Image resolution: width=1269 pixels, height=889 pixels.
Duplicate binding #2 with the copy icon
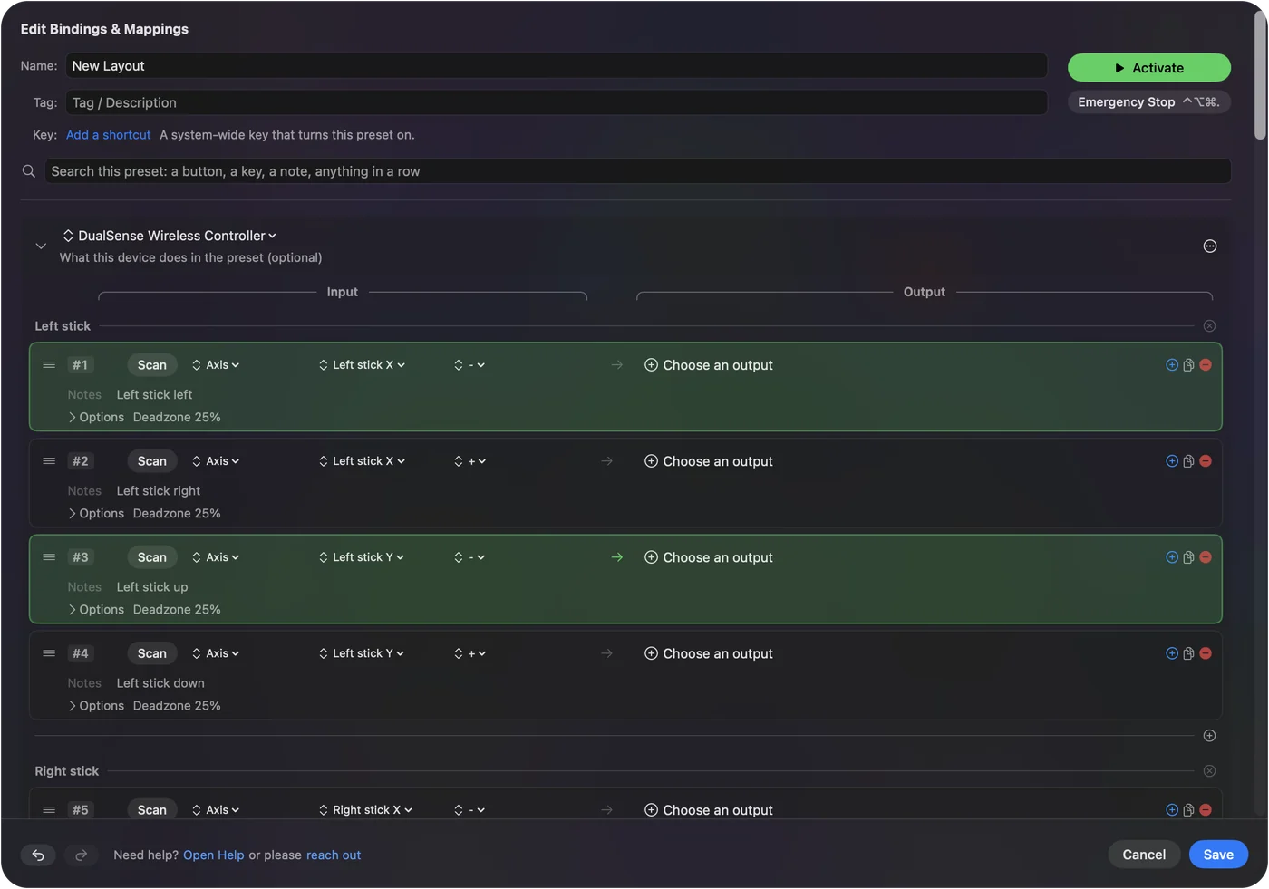1188,461
